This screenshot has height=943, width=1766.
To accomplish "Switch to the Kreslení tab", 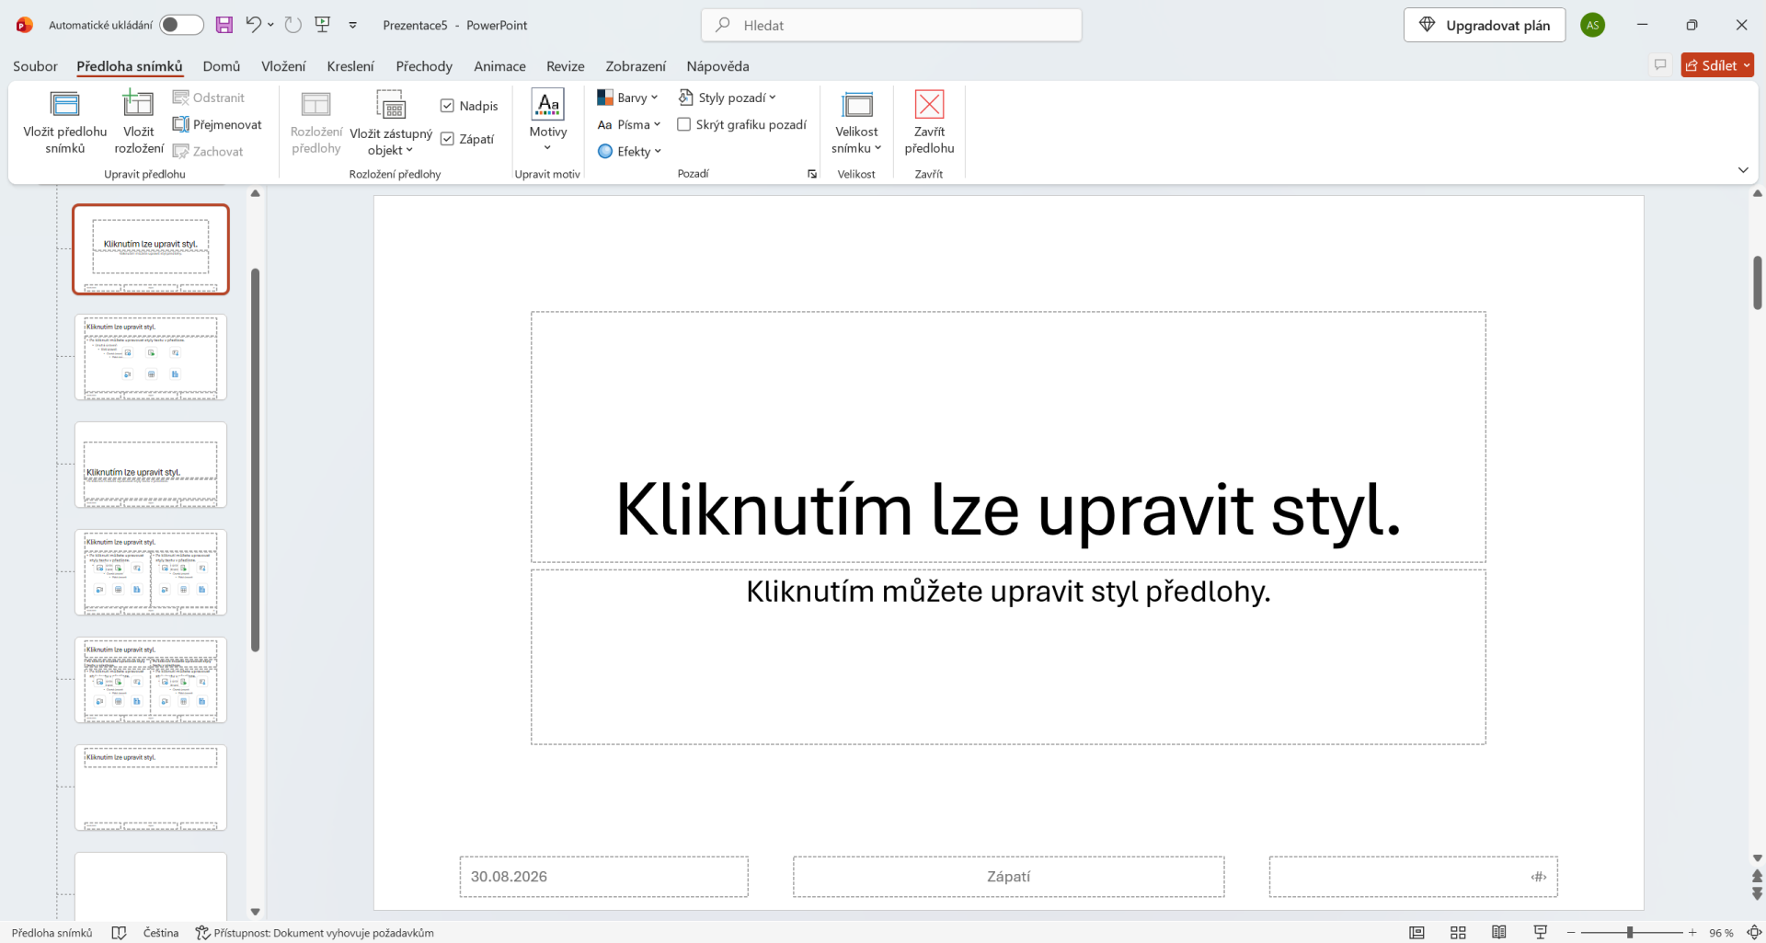I will pyautogui.click(x=350, y=66).
